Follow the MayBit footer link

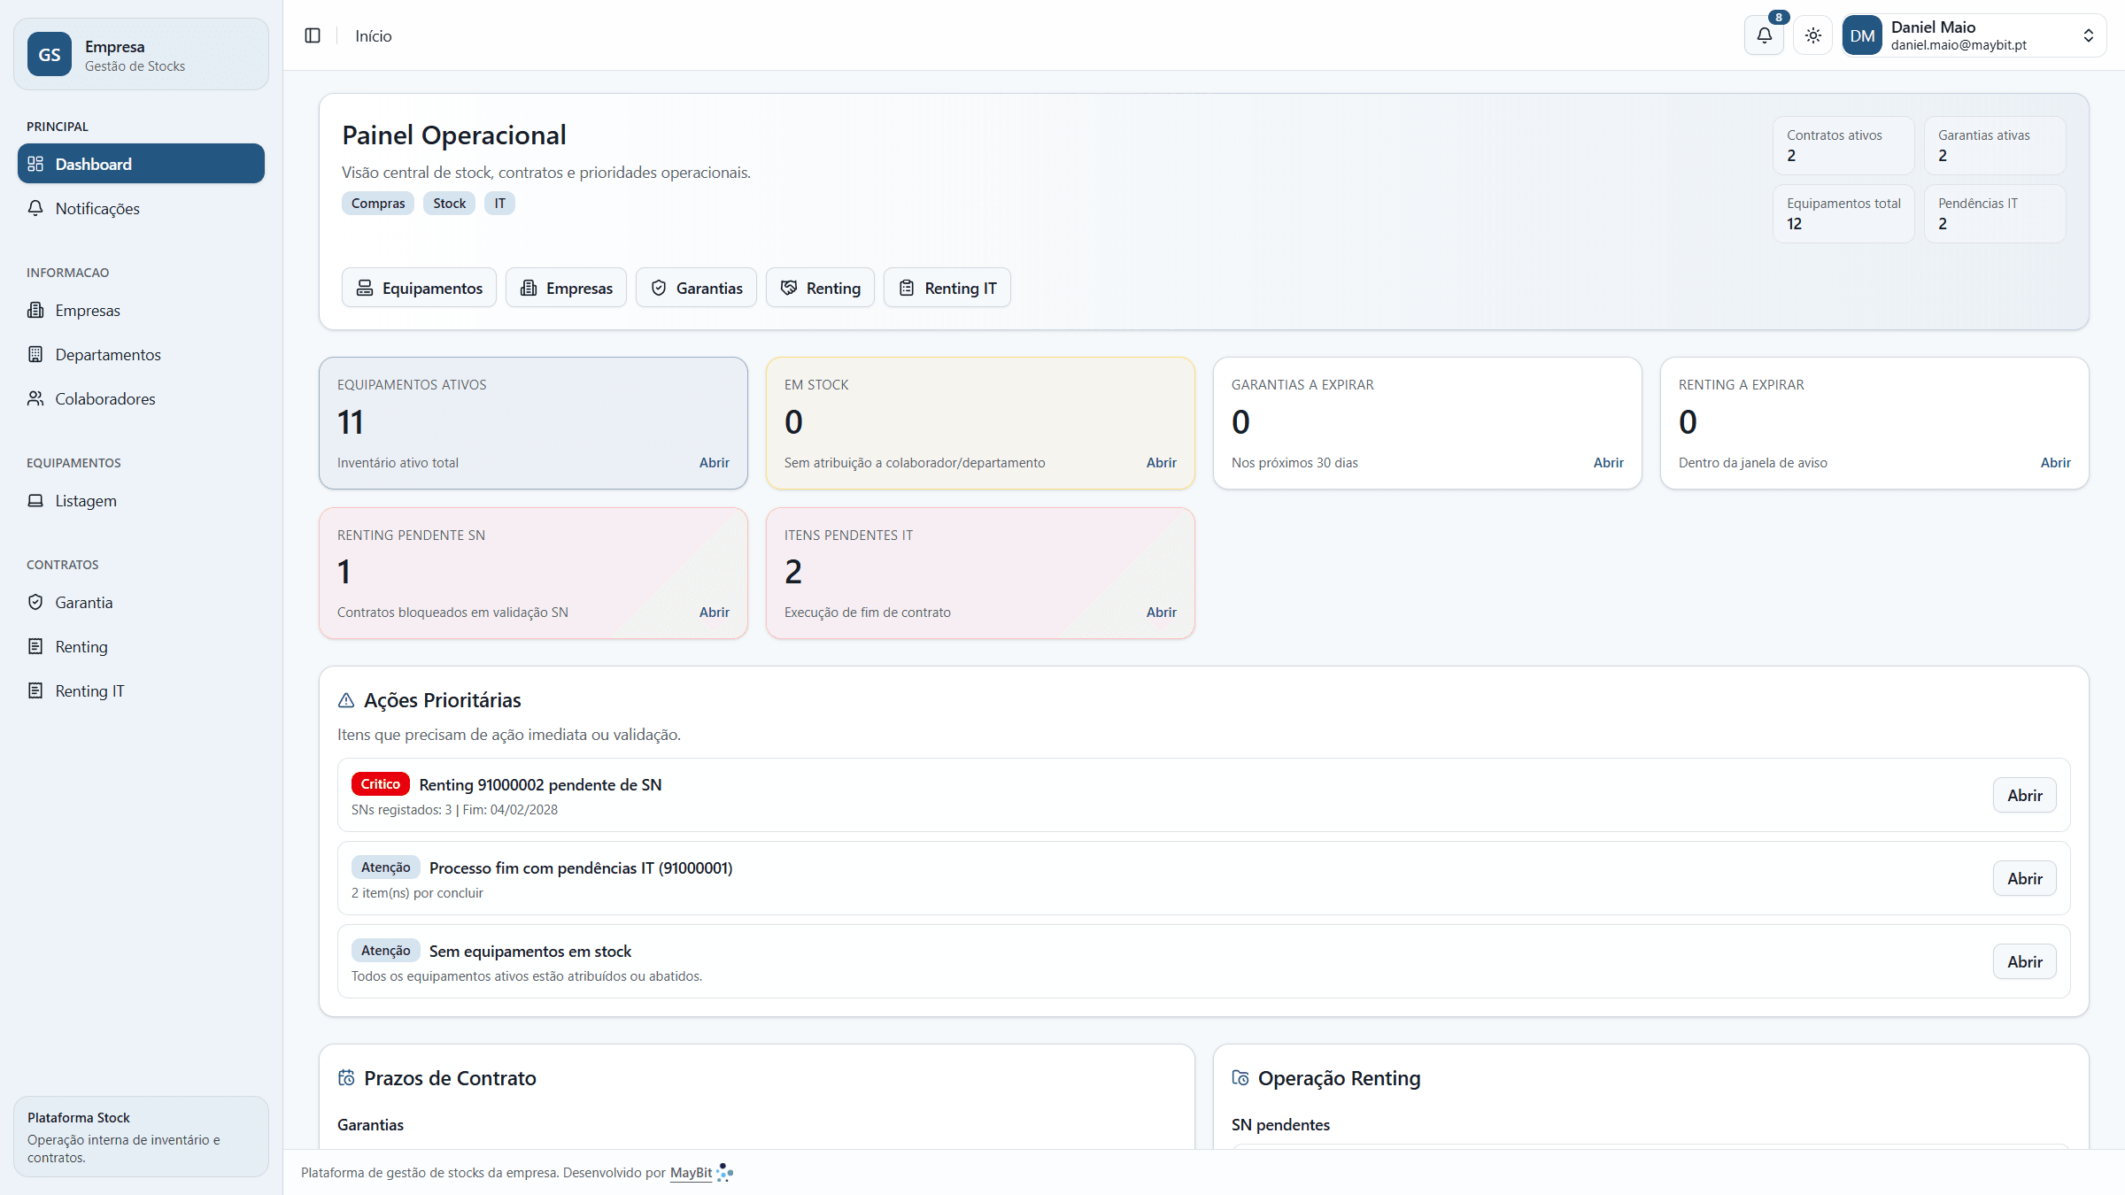[691, 1173]
